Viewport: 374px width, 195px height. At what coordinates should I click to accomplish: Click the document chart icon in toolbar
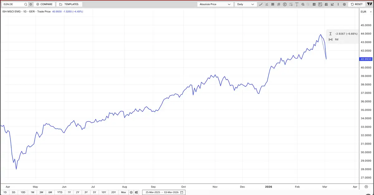326,4
